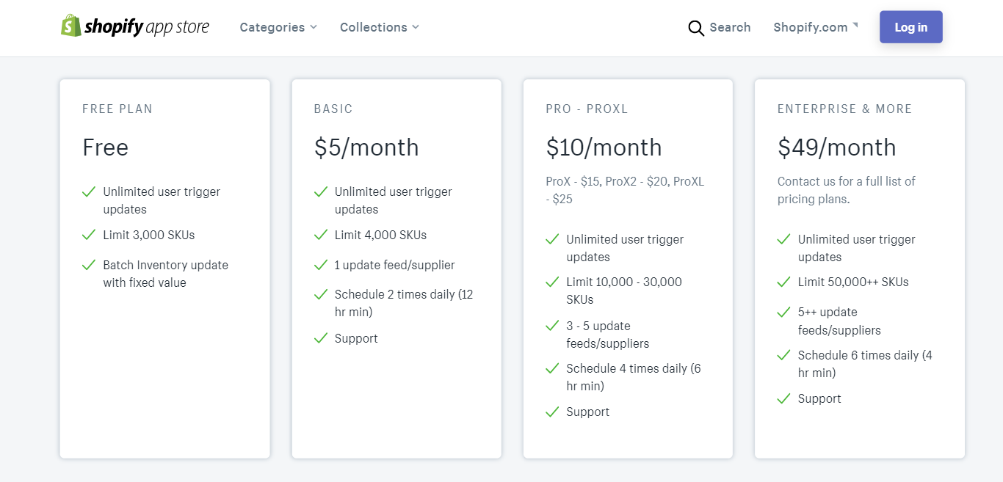
Task: Click the ENTERPRISE & MORE heading
Action: (x=844, y=109)
